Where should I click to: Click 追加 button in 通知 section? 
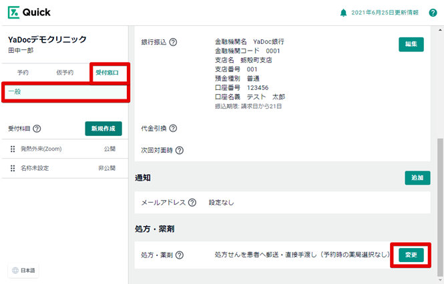[x=417, y=178]
